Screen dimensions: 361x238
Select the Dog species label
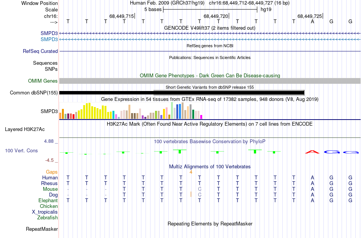pyautogui.click(x=54, y=195)
